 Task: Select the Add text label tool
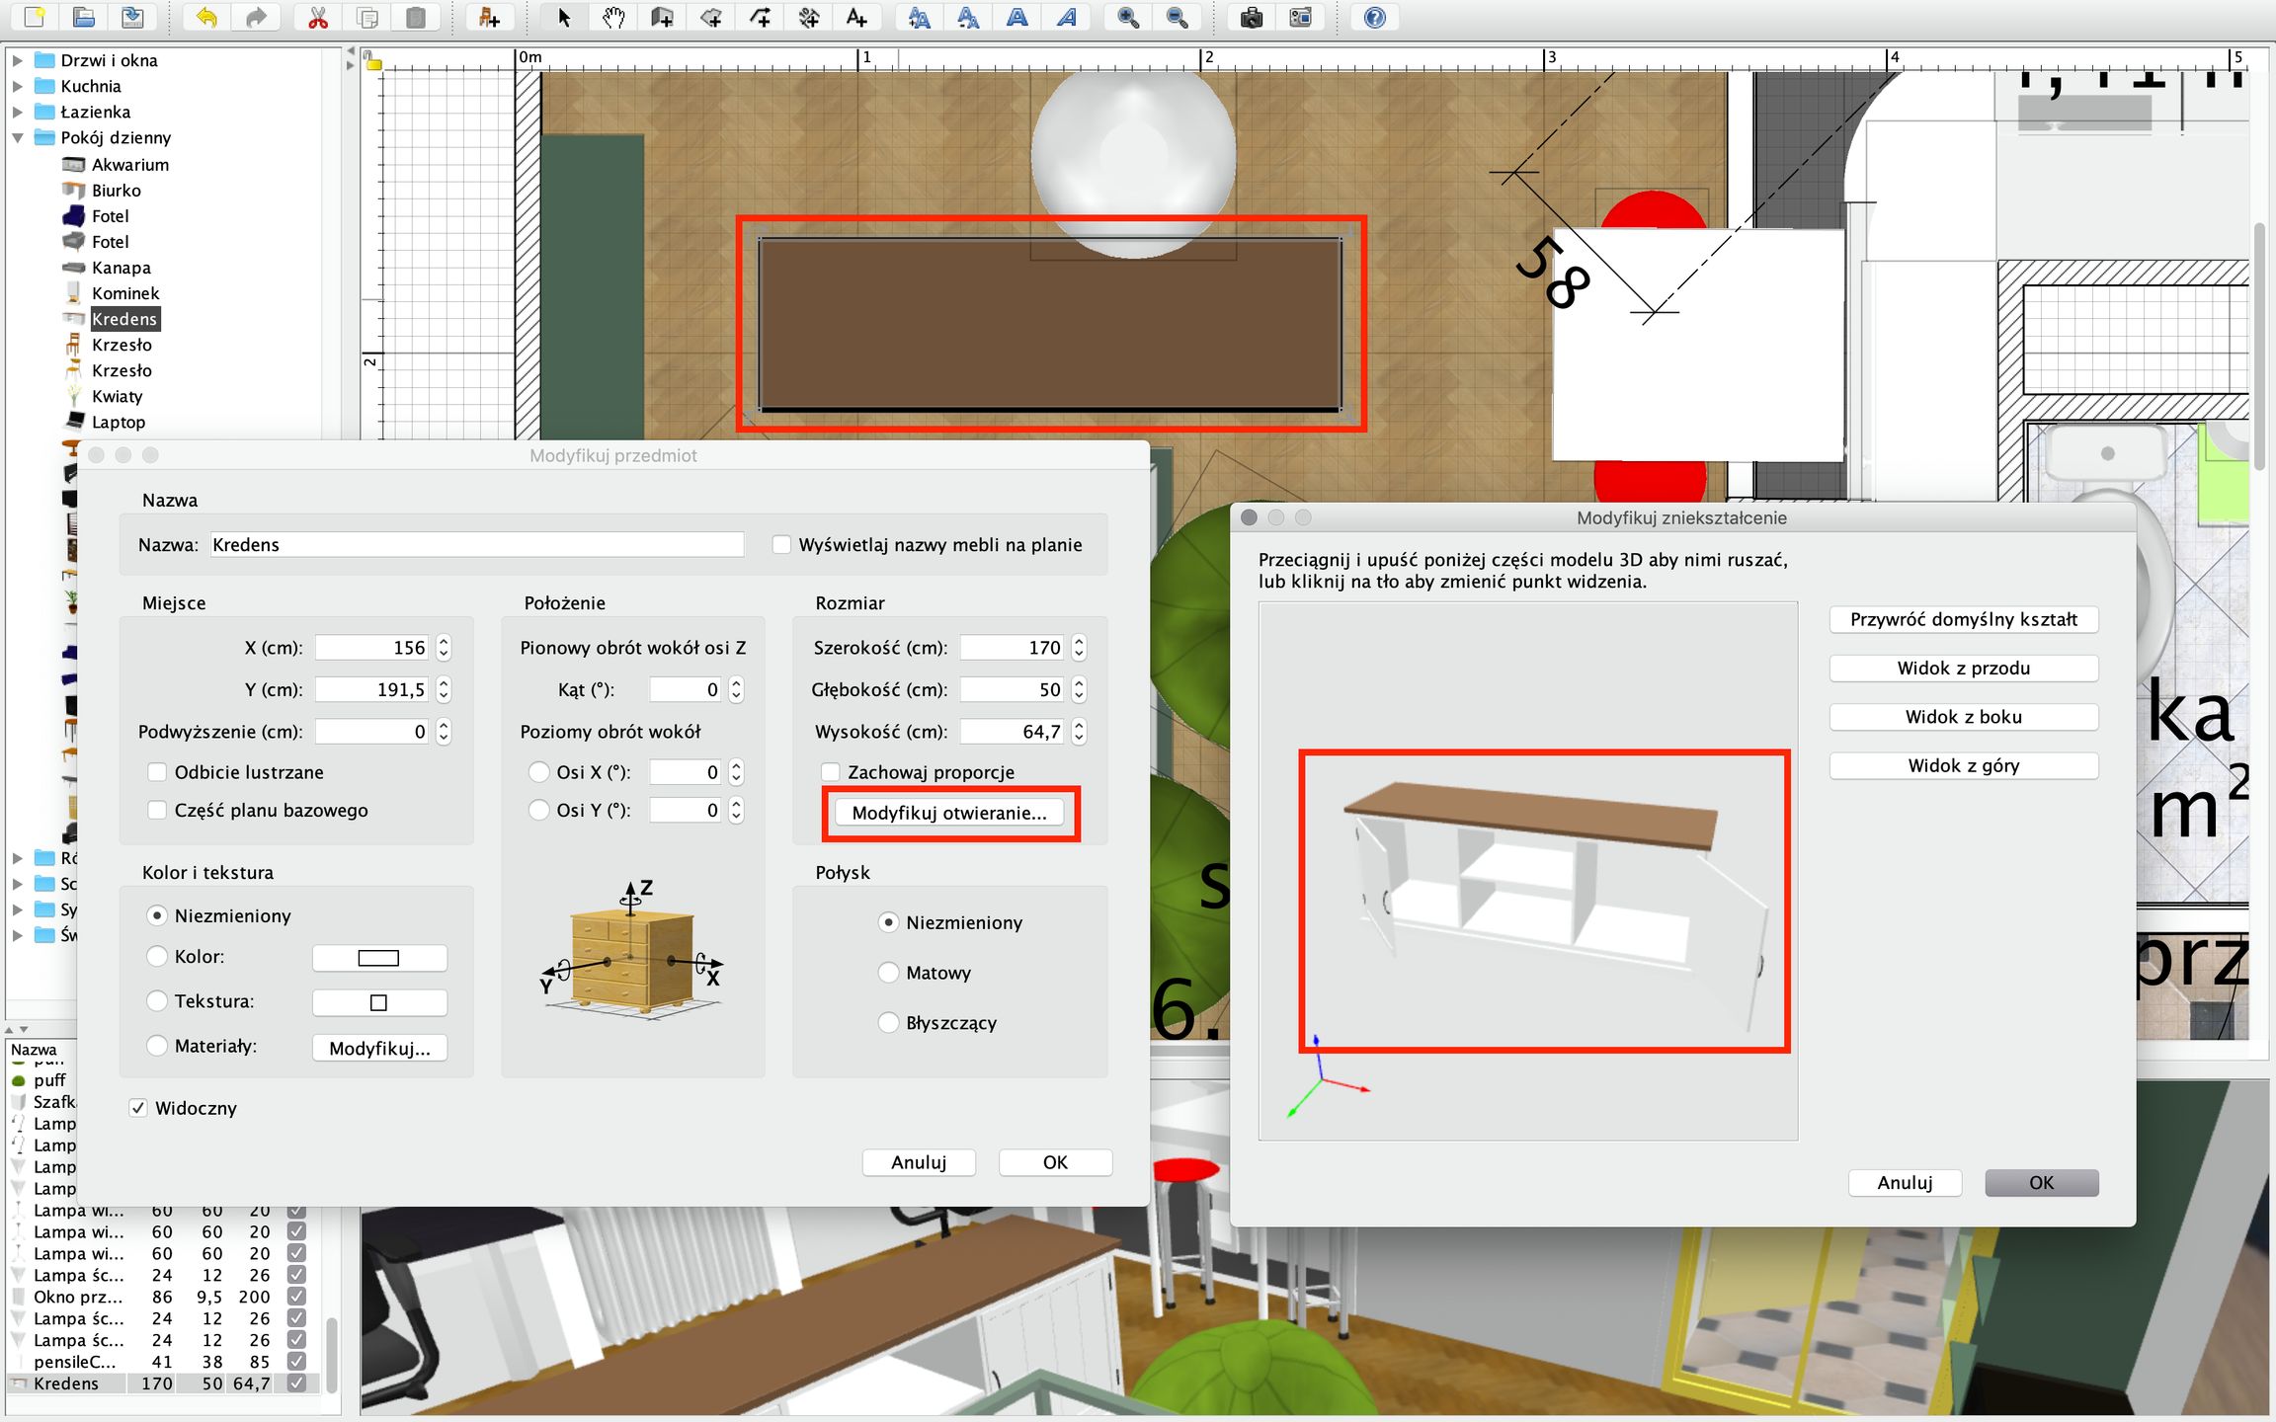[856, 18]
